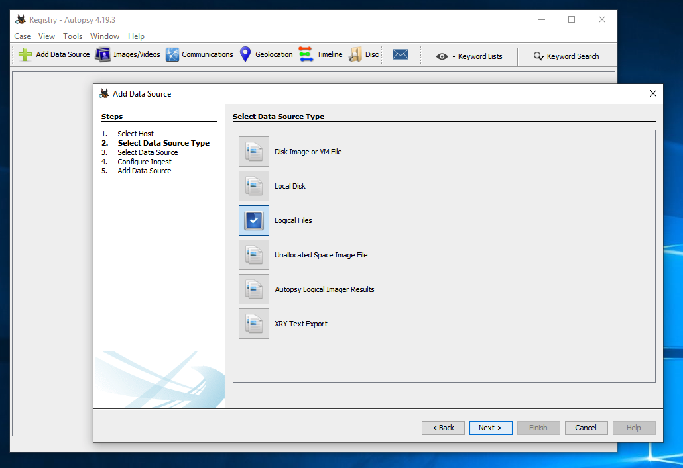The height and width of the screenshot is (468, 683).
Task: Click the 'Add Data Source' step five text
Action: [x=144, y=171]
